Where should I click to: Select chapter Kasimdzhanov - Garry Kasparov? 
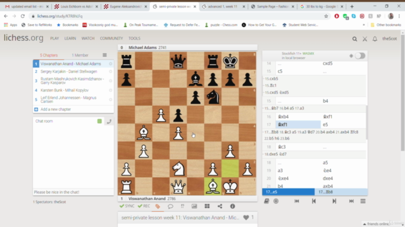(72, 81)
